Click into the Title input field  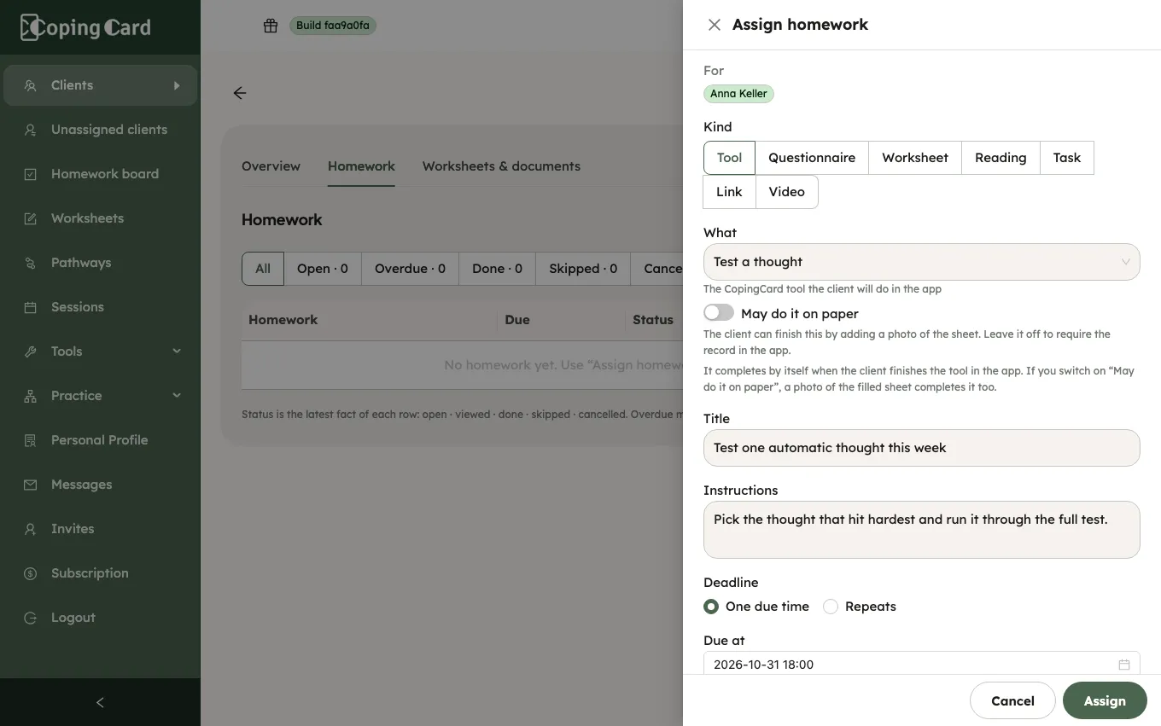[921, 448]
